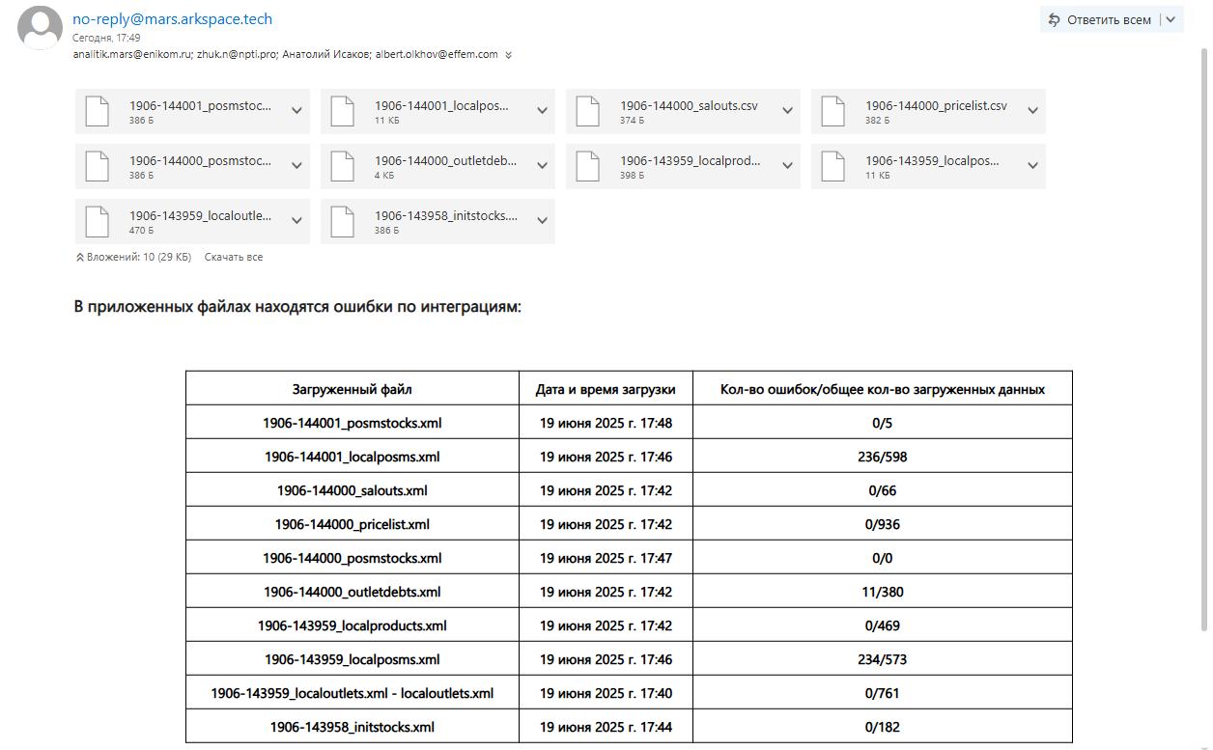Click table cell 1906-144001_localposms.xml
1213x750 pixels.
coord(353,457)
